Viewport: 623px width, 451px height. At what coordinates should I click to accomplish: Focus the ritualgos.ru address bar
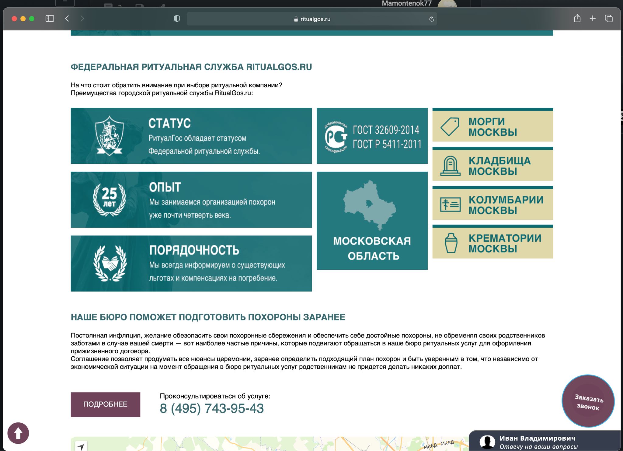312,19
